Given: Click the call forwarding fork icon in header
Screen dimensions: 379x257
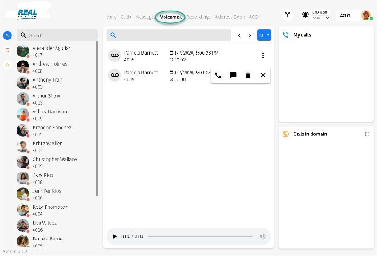Looking at the screenshot, I should [x=288, y=15].
